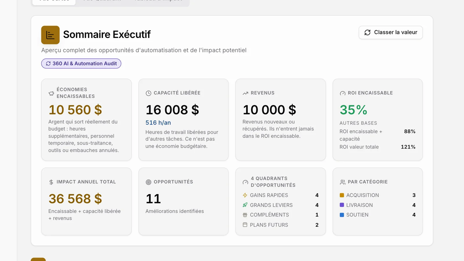
Task: Click the SOUTIEN category label
Action: pyautogui.click(x=357, y=215)
